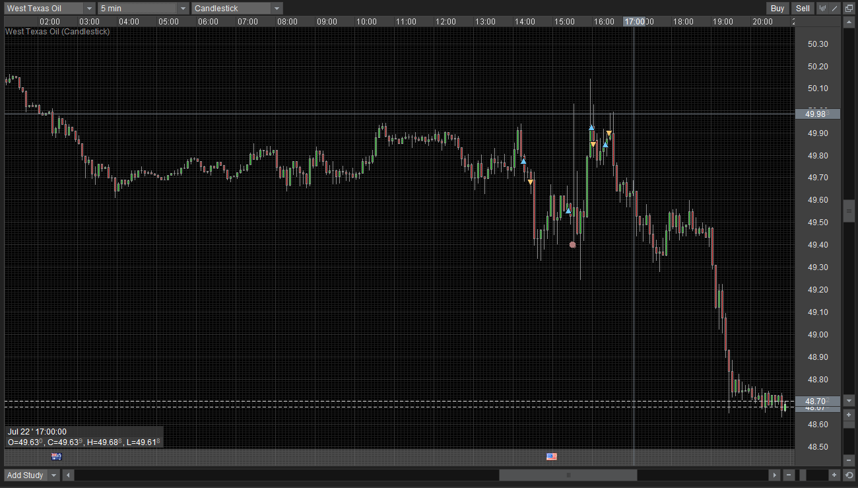Open the chart type bars icon
The height and width of the screenshot is (488, 858).
(x=823, y=9)
